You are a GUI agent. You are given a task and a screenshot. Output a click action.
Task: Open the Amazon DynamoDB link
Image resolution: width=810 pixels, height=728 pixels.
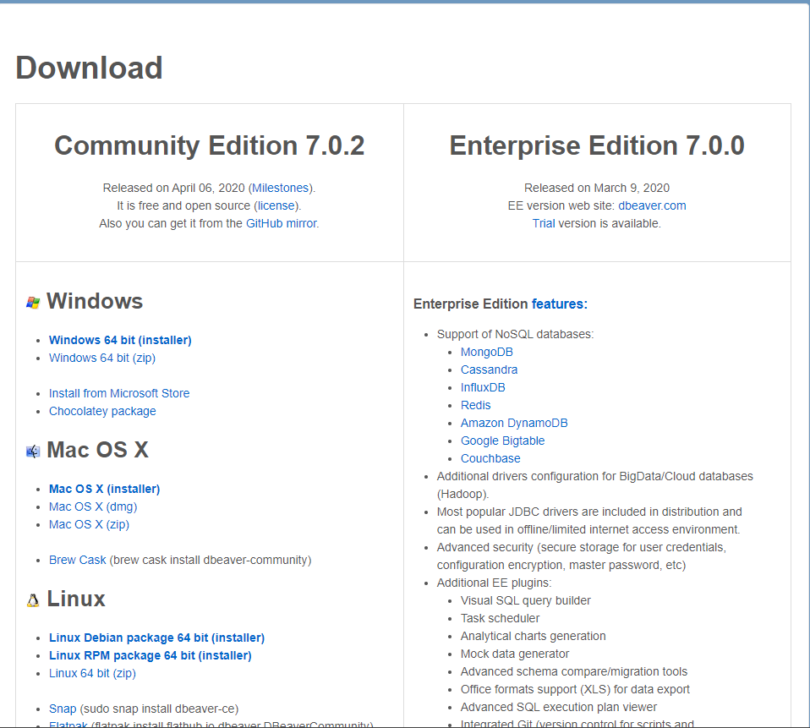(x=514, y=423)
